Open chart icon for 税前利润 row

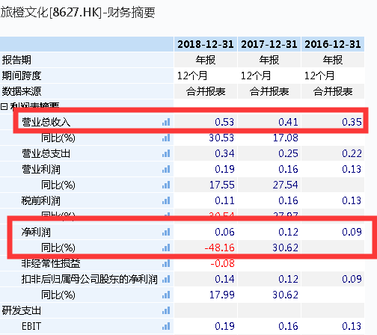[x=166, y=200]
